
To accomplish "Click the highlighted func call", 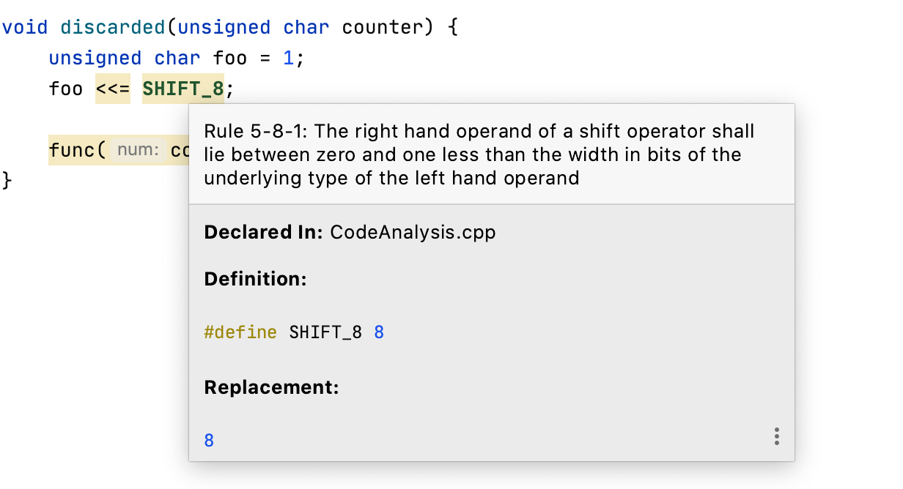I will 72,151.
